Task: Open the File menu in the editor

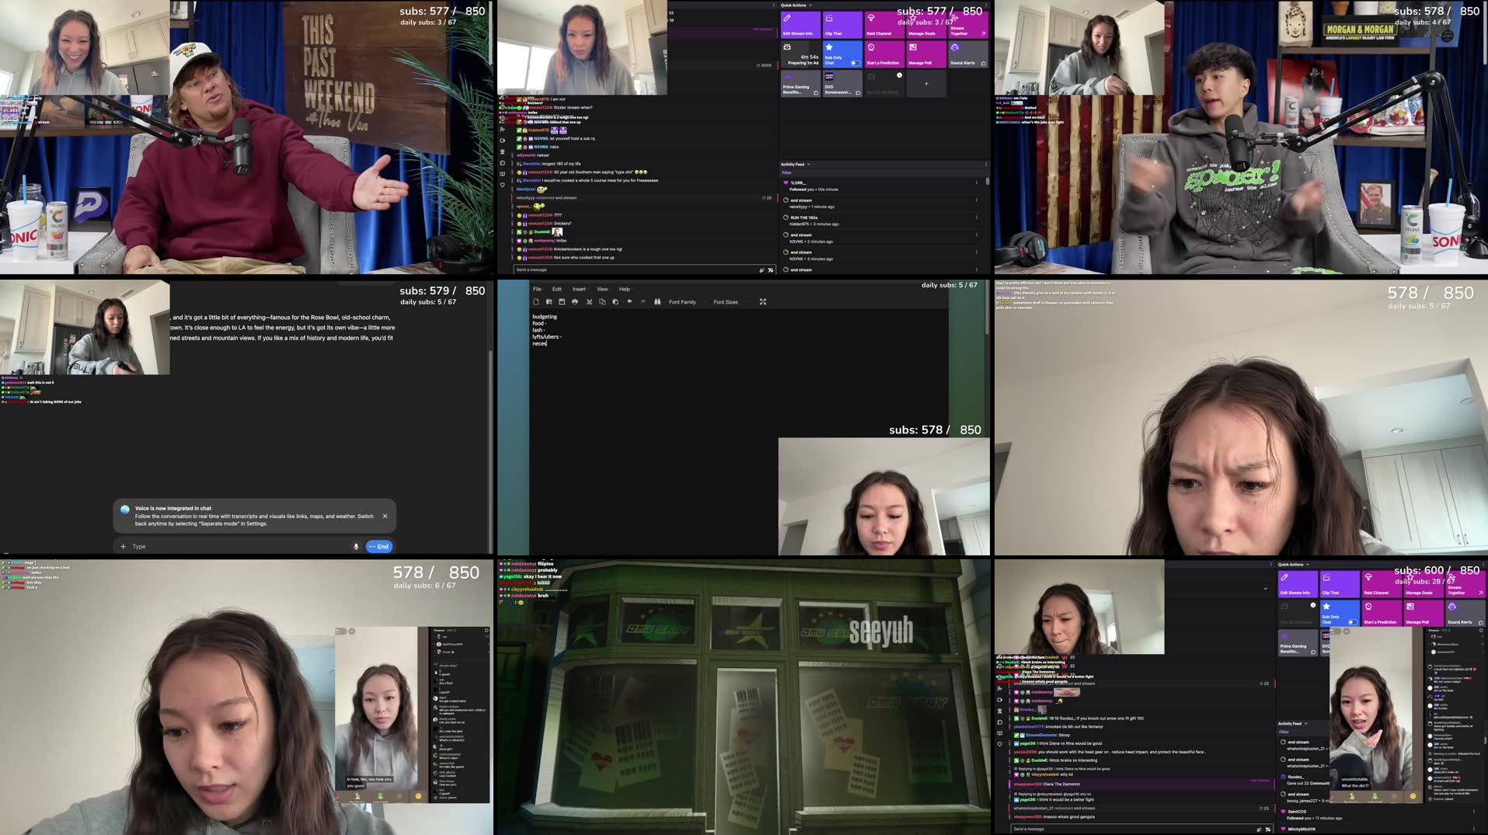Action: coord(537,289)
